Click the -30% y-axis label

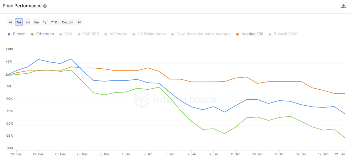pyautogui.click(x=9, y=148)
